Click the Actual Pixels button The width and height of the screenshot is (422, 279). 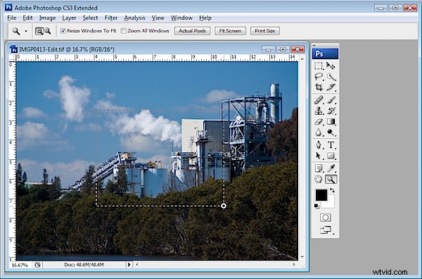(x=193, y=31)
